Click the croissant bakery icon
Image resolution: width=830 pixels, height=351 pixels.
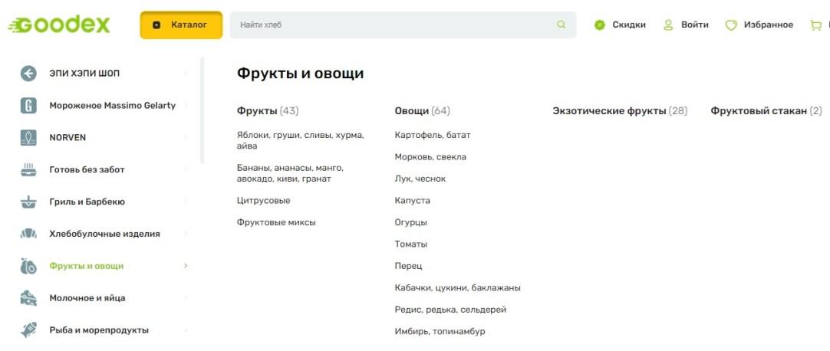coord(28,234)
